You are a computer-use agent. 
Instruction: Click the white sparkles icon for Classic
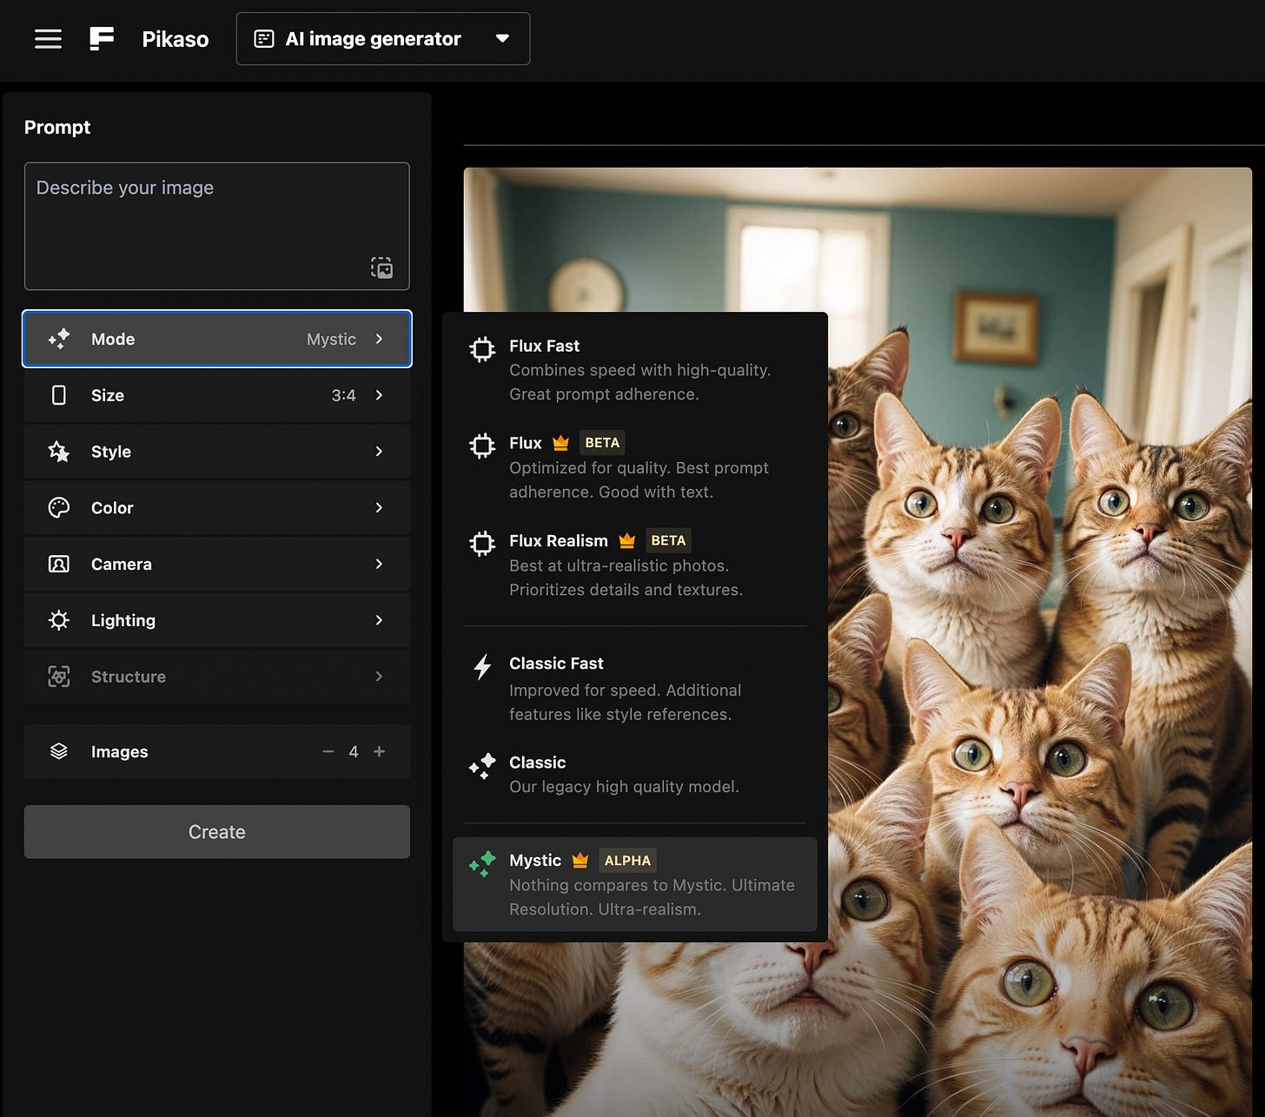tap(482, 766)
